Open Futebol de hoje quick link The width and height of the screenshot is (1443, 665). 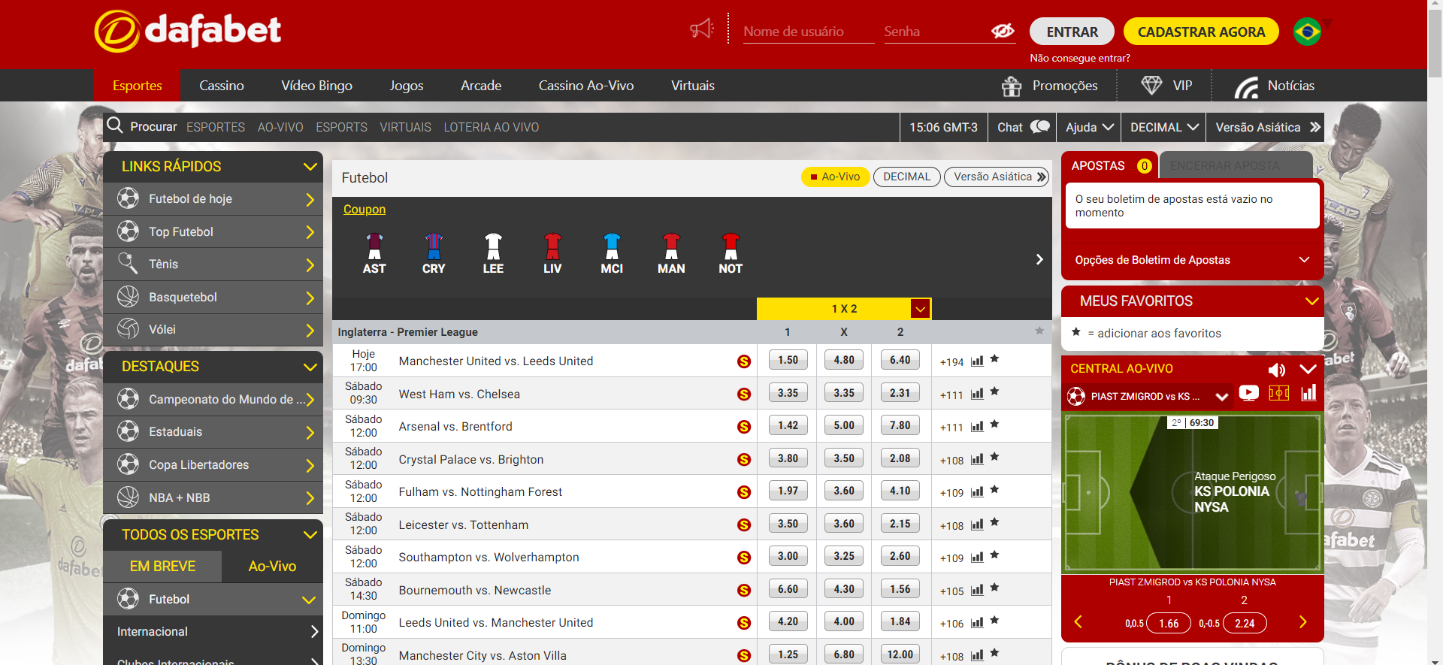tap(213, 199)
